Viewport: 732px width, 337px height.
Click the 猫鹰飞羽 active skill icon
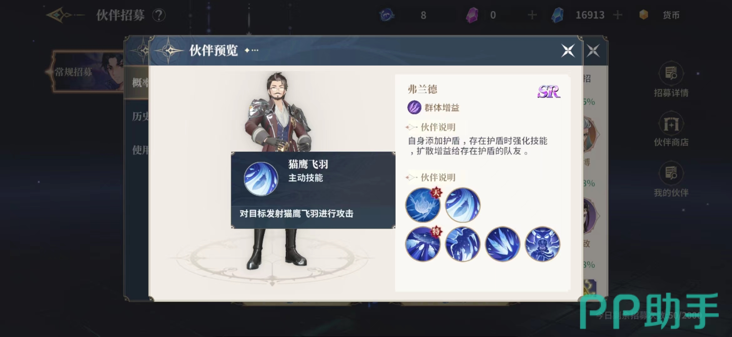(x=261, y=179)
